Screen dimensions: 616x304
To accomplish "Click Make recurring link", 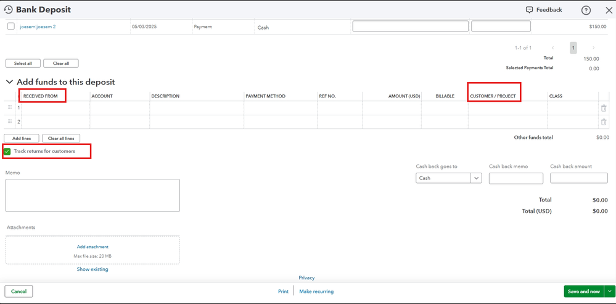I will [316, 292].
